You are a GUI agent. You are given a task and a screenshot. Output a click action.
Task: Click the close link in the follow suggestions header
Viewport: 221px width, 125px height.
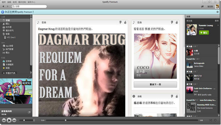(217, 21)
